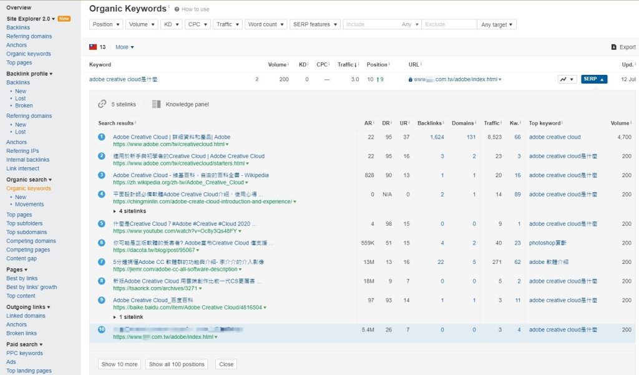Open the baike.baidu.com result URL
The height and width of the screenshot is (375, 639).
[187, 308]
